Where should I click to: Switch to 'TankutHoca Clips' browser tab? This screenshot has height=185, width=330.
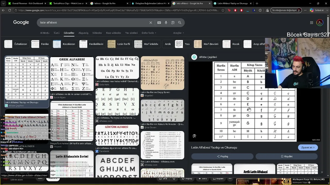[x=68, y=3]
